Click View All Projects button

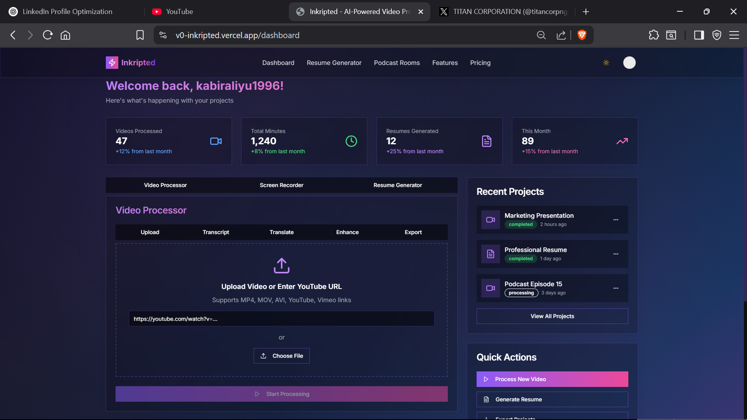click(x=552, y=316)
